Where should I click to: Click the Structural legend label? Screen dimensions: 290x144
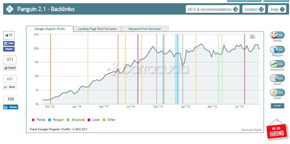[78, 120]
